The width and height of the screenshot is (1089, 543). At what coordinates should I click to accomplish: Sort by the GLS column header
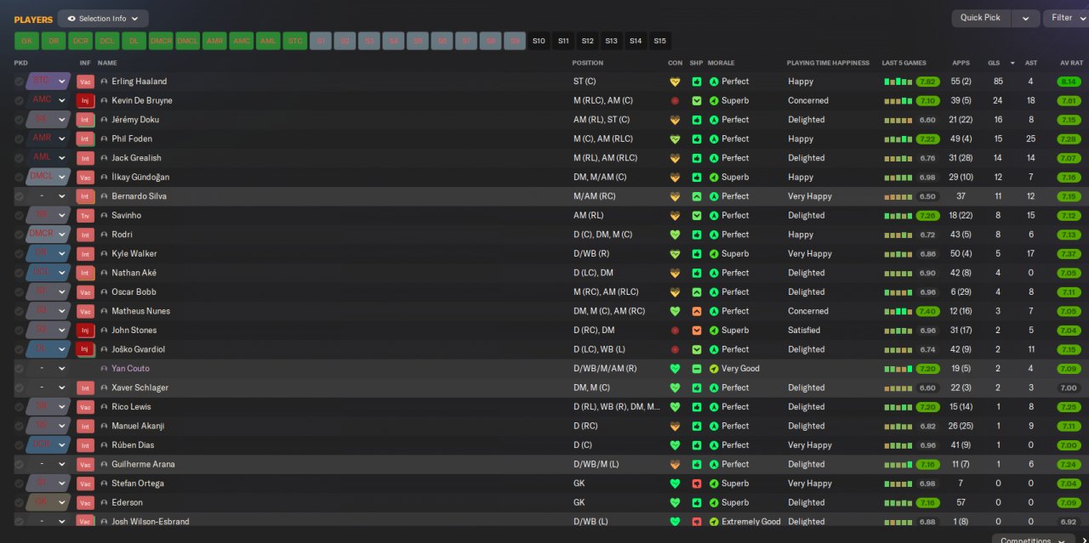[x=994, y=63]
